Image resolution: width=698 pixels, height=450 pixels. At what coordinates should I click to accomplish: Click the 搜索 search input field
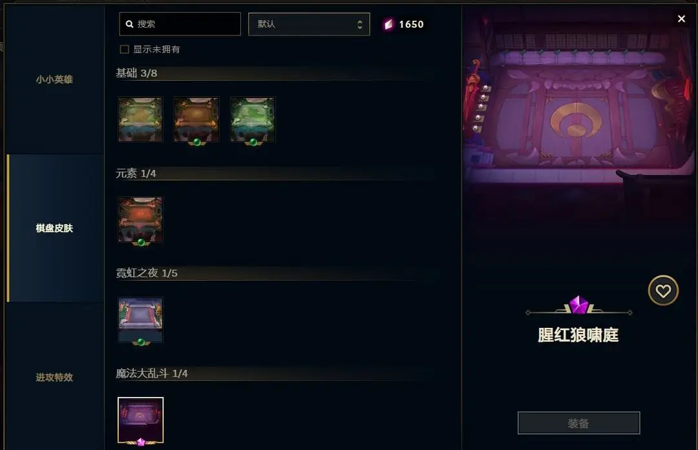(x=180, y=24)
